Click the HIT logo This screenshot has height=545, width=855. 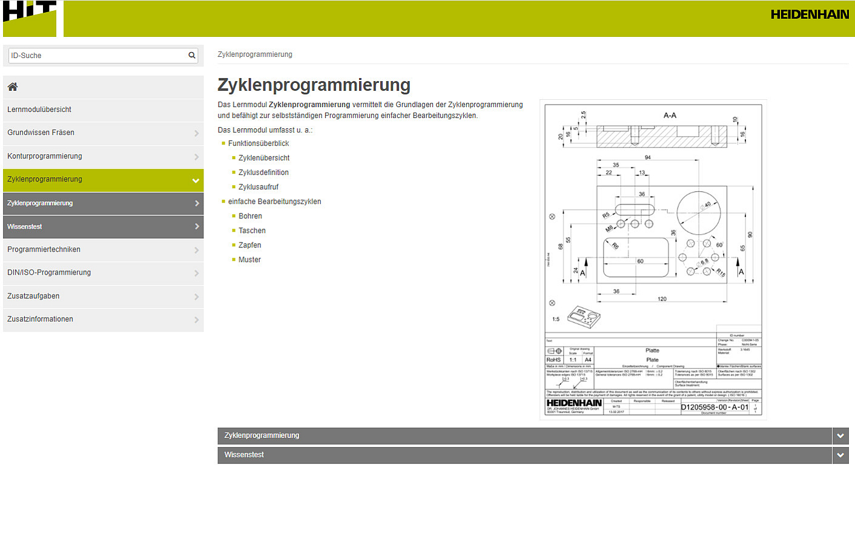click(x=30, y=19)
